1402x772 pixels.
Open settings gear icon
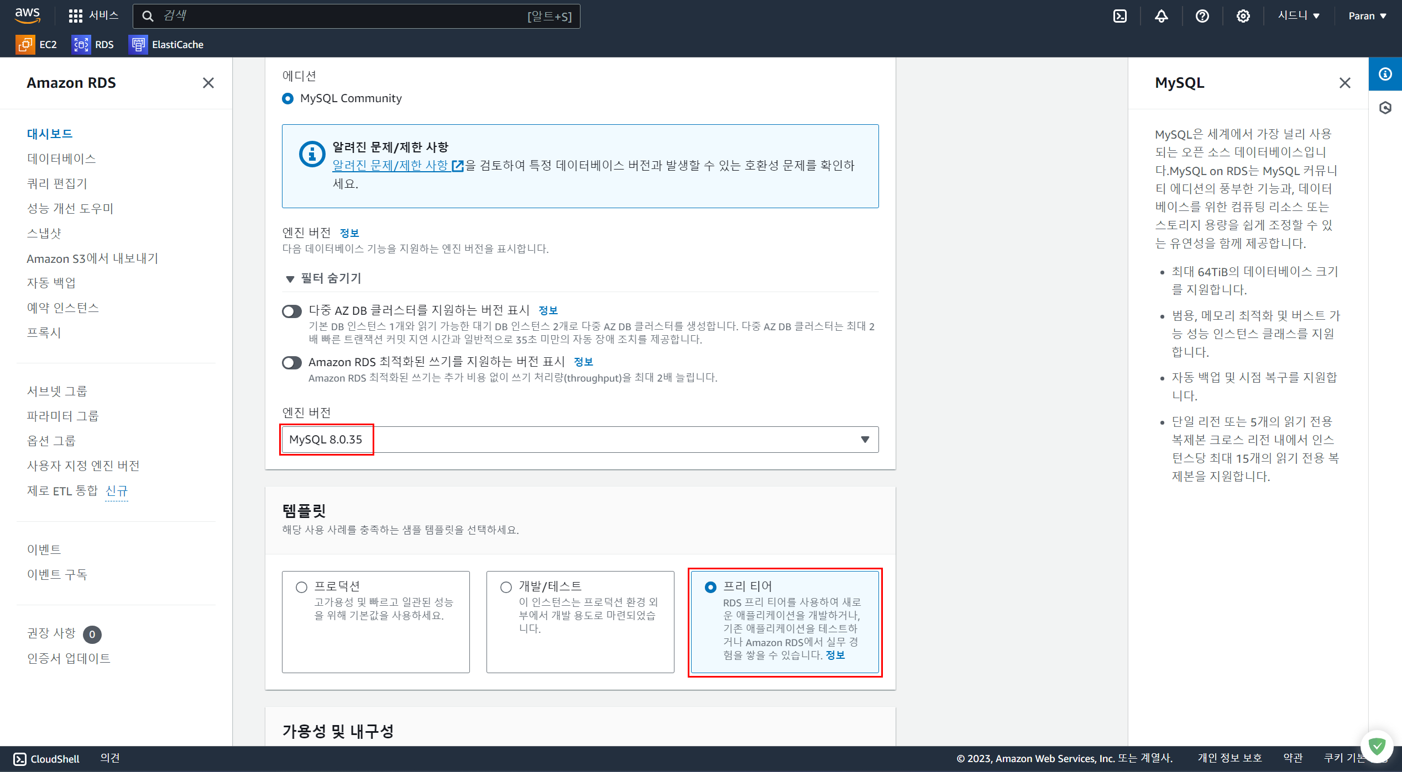[x=1243, y=16]
